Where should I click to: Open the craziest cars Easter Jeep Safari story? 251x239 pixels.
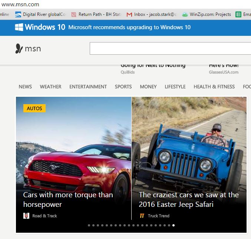tap(189, 199)
